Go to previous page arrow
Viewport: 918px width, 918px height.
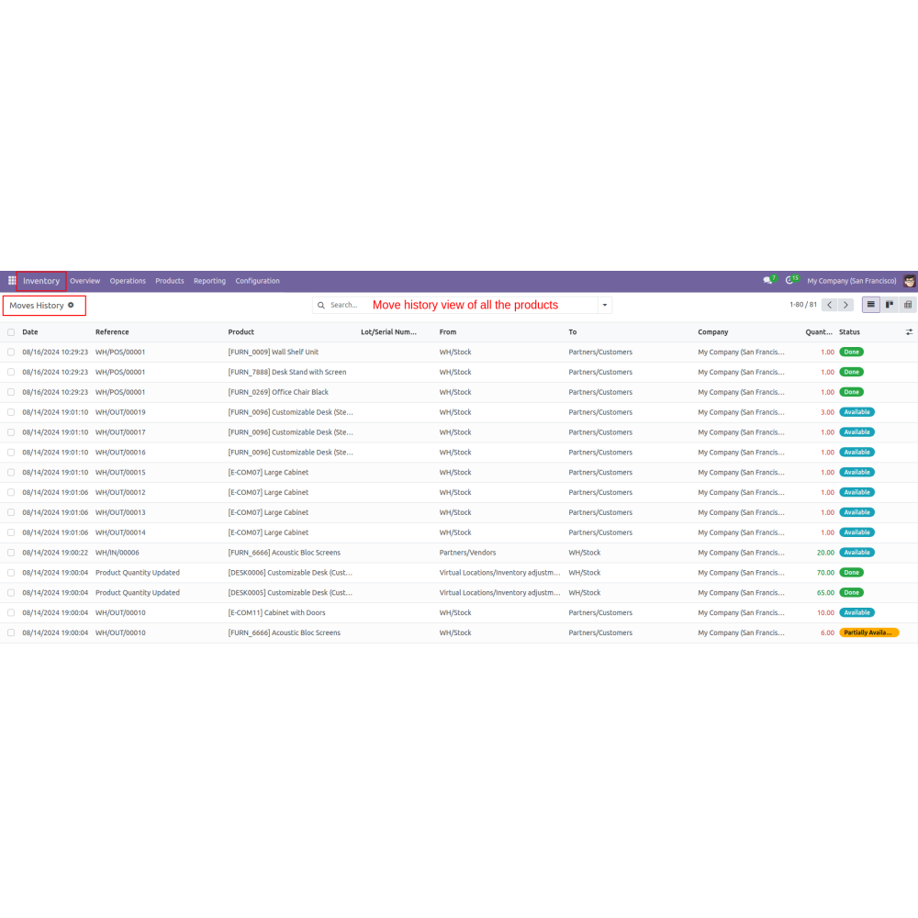point(829,305)
